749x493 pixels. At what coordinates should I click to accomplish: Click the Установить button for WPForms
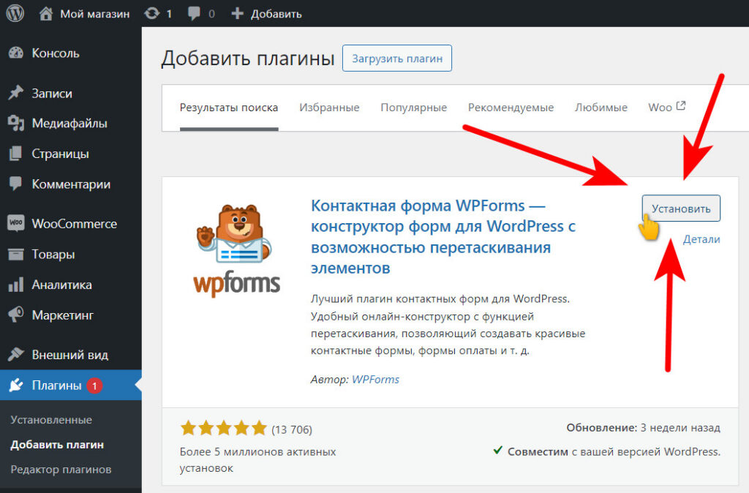(x=681, y=208)
